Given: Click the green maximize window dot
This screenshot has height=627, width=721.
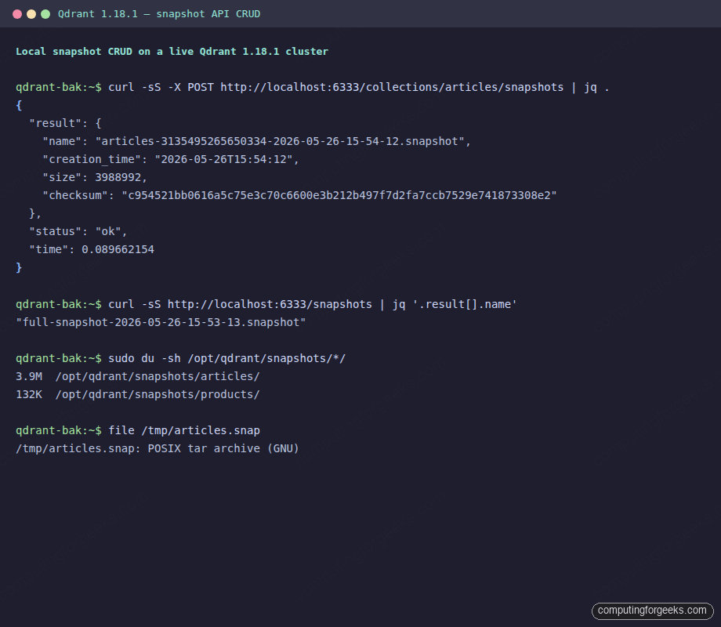Looking at the screenshot, I should [x=45, y=14].
